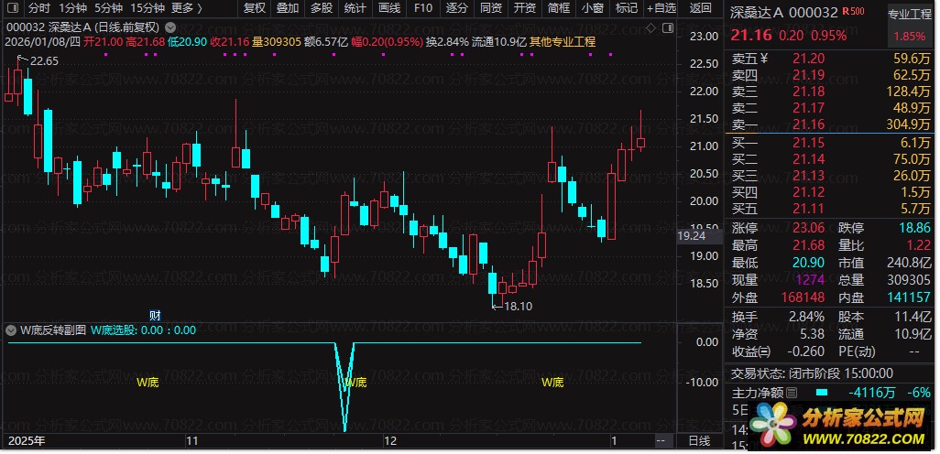
Task: Click the 同资 toolbar item
Action: point(491,8)
